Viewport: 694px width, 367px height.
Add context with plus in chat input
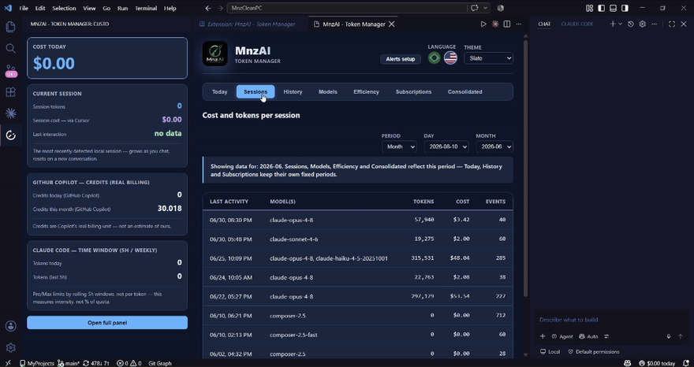(x=543, y=336)
